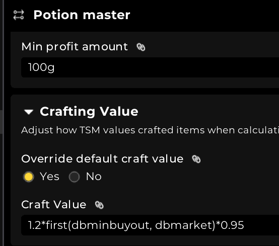Click the Yes label text

pos(49,177)
